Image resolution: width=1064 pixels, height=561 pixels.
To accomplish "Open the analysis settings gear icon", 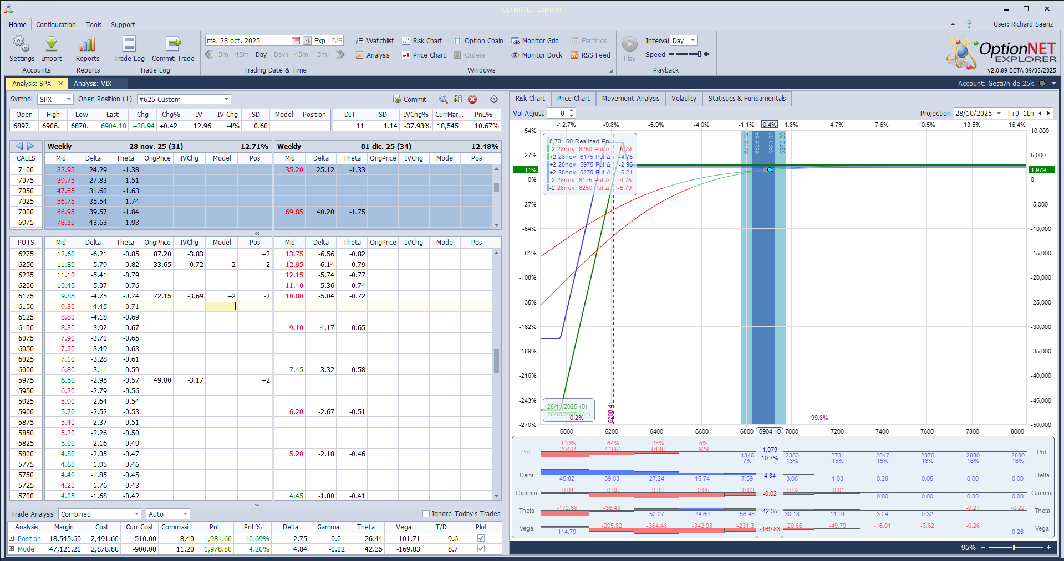I will click(494, 99).
